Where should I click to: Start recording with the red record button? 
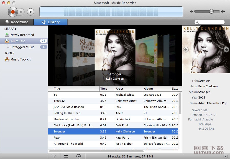[13, 12]
